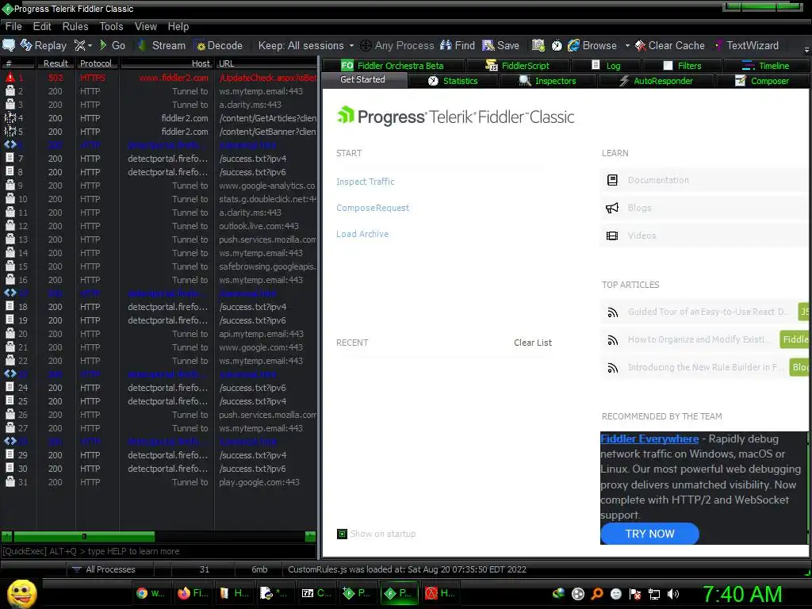Click the comment speech-bubble toolbar icon
This screenshot has height=609, width=812.
click(9, 45)
